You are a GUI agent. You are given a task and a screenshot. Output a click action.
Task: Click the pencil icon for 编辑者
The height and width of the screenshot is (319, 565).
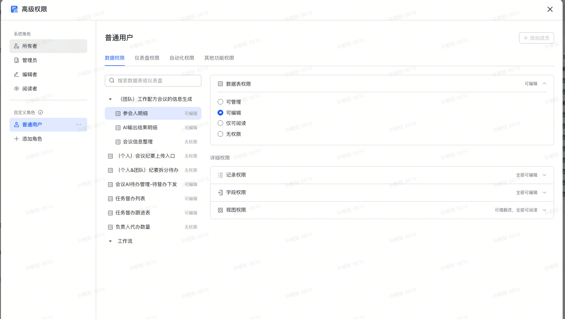coord(17,74)
